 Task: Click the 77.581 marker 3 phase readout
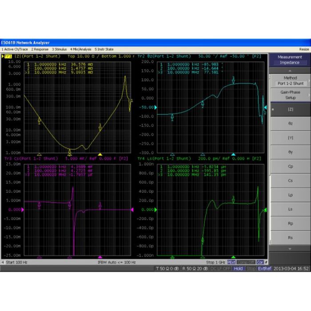click(211, 72)
